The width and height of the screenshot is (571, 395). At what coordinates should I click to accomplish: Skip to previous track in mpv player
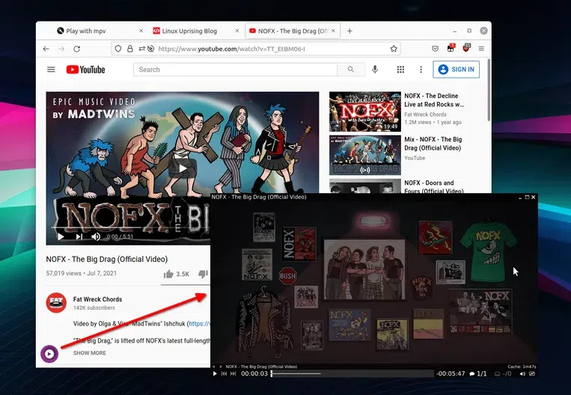coord(224,373)
